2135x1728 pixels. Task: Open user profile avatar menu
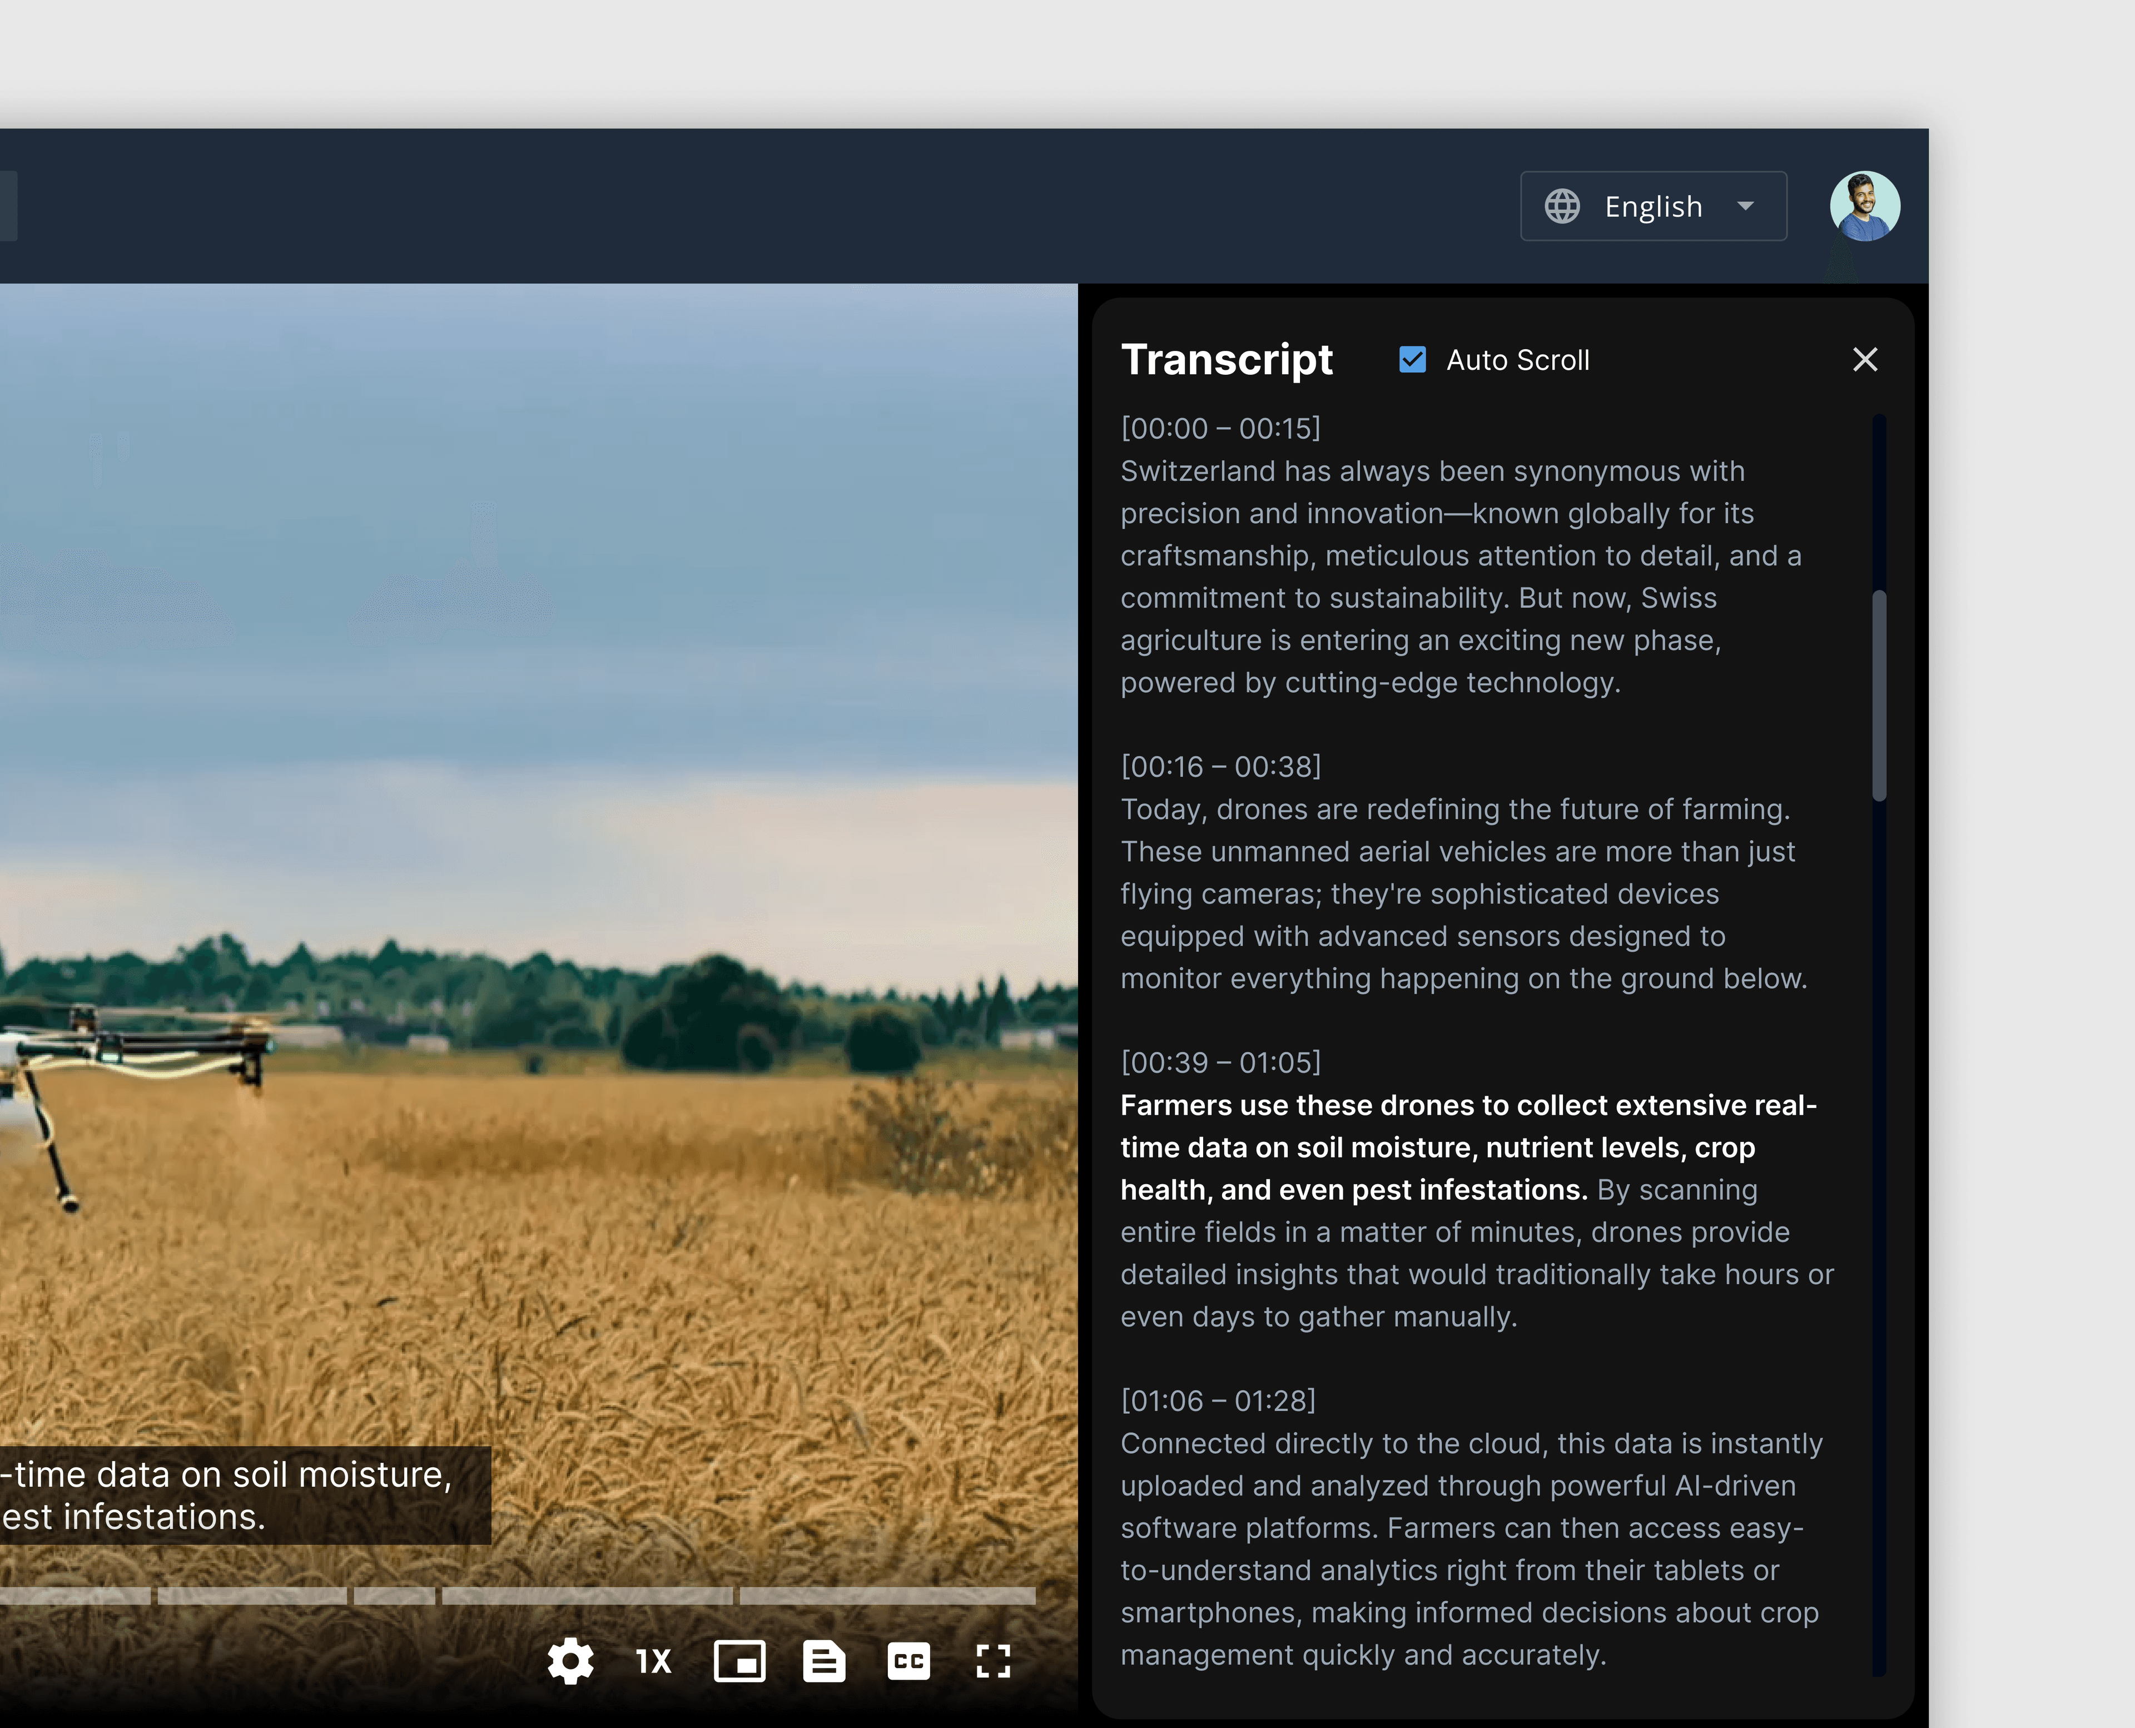click(1865, 206)
